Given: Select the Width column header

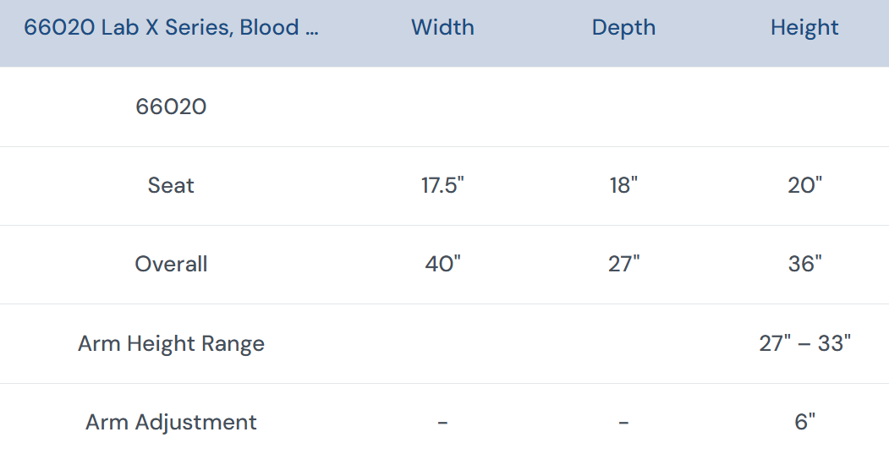Looking at the screenshot, I should click(442, 27).
